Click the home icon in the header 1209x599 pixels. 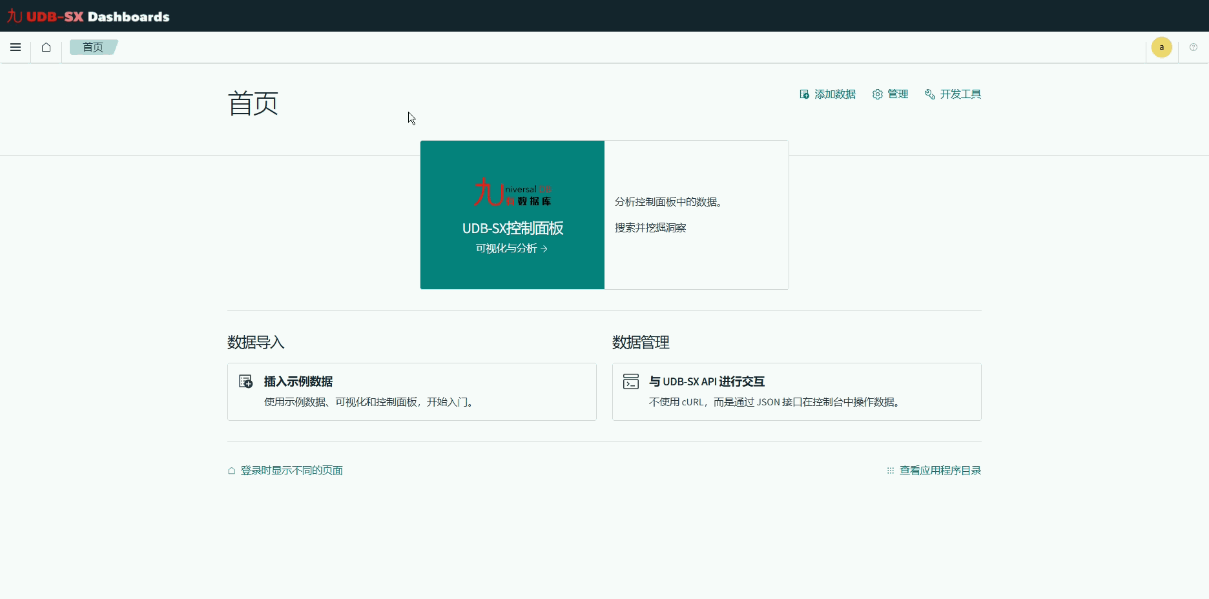(45, 47)
